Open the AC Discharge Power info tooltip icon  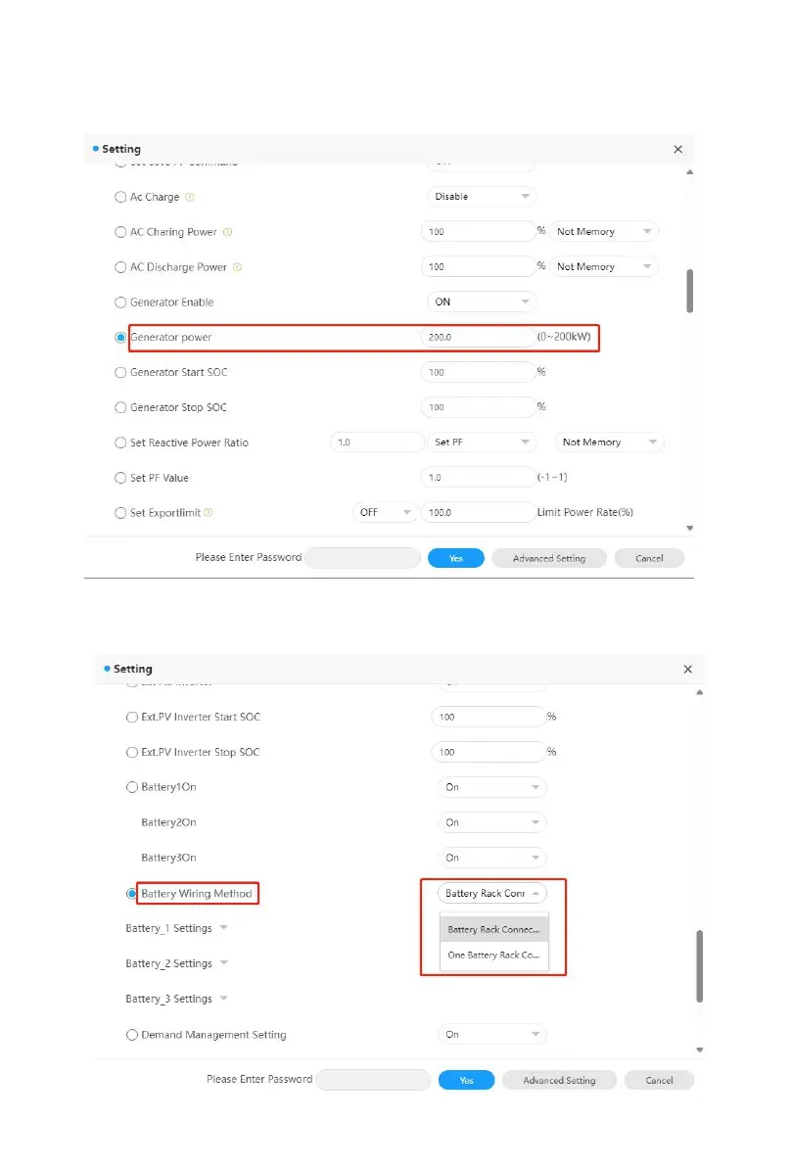coord(237,267)
